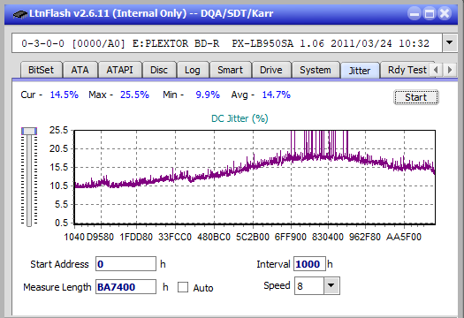Click the Start button

coord(416,97)
